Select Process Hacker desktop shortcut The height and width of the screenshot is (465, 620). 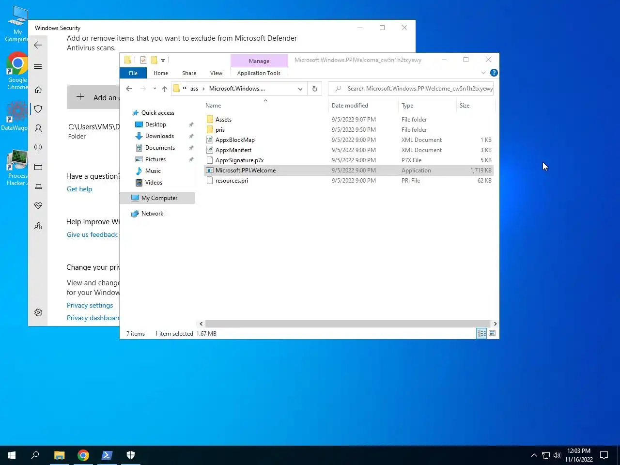(x=17, y=168)
